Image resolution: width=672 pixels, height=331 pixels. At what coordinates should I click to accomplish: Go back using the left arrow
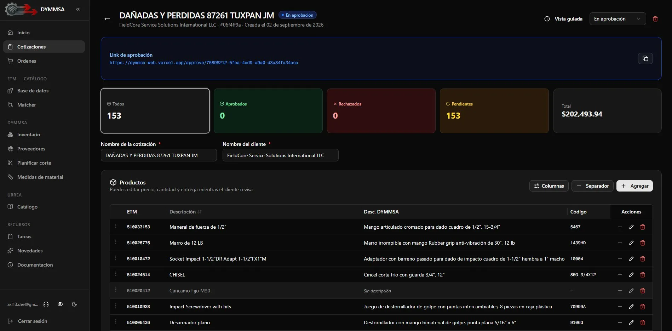(x=107, y=19)
